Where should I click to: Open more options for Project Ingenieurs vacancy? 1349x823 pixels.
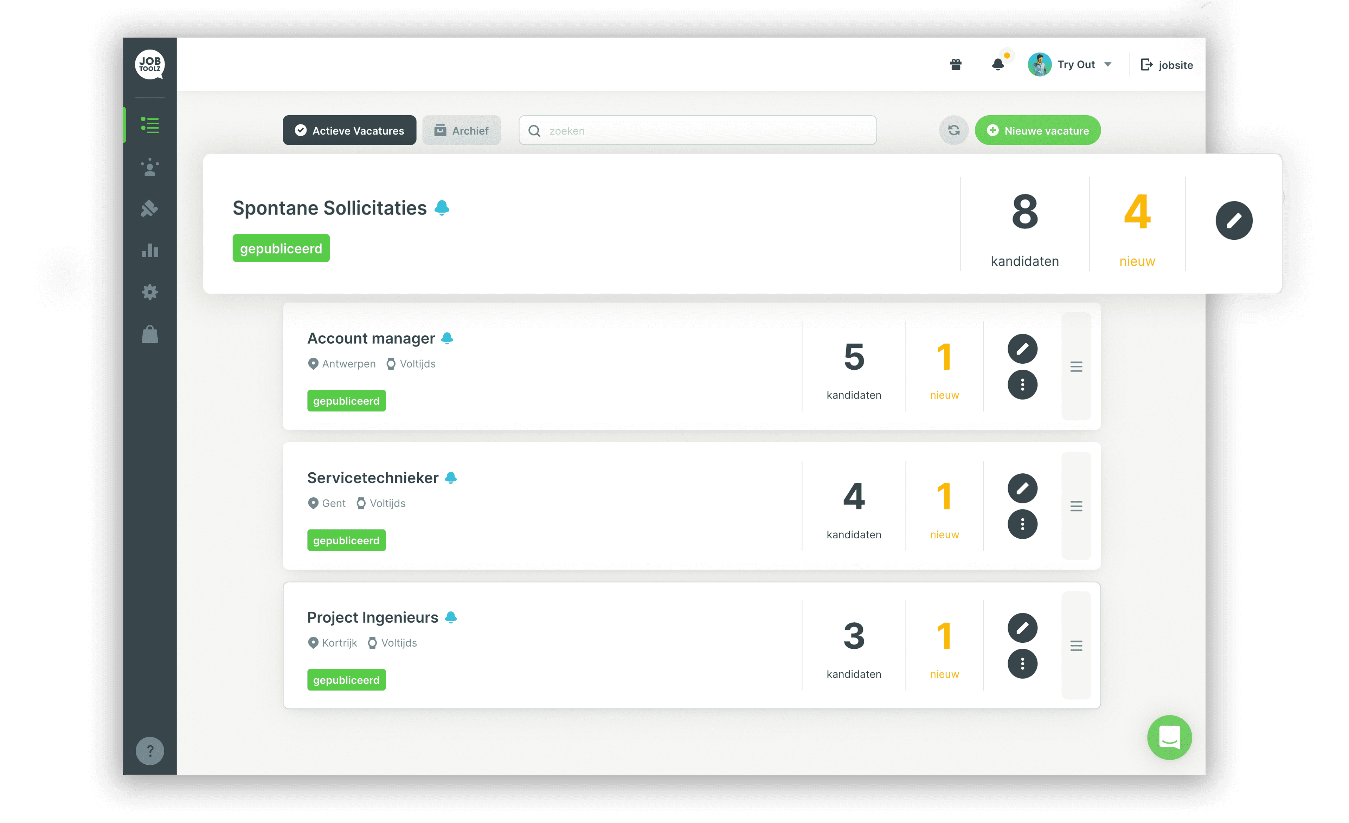click(x=1022, y=664)
